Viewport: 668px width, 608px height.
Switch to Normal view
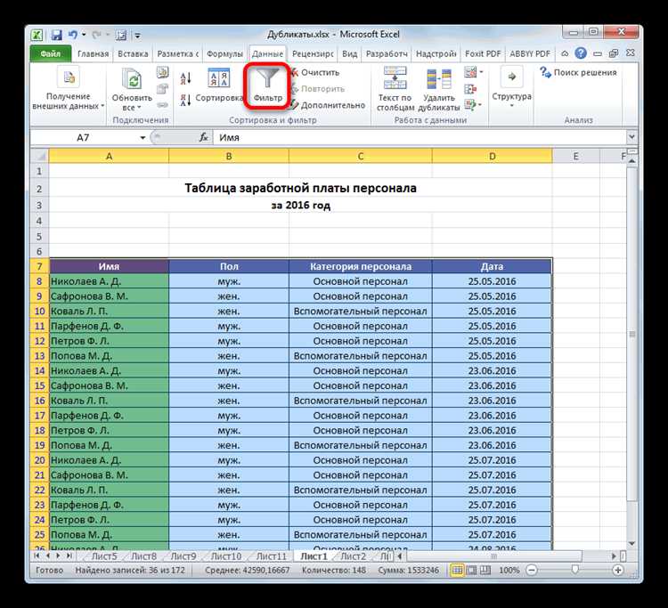[x=456, y=570]
